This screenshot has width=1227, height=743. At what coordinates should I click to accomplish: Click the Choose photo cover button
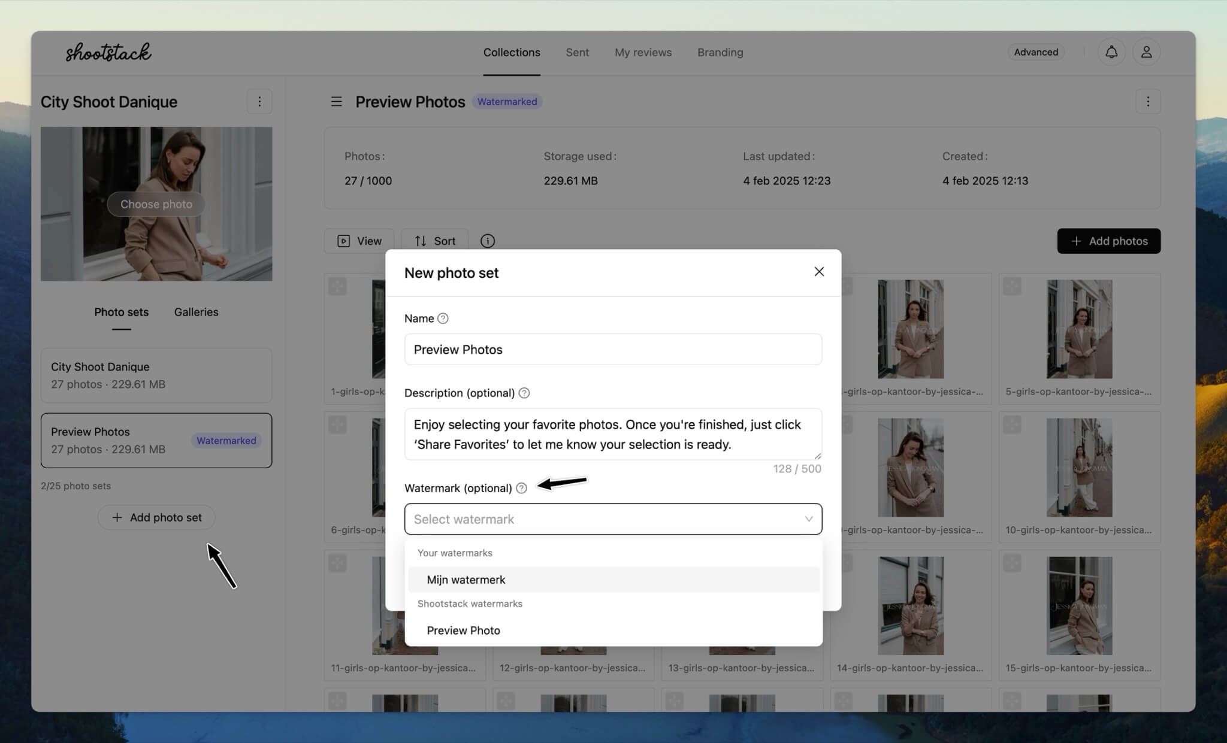click(x=156, y=204)
